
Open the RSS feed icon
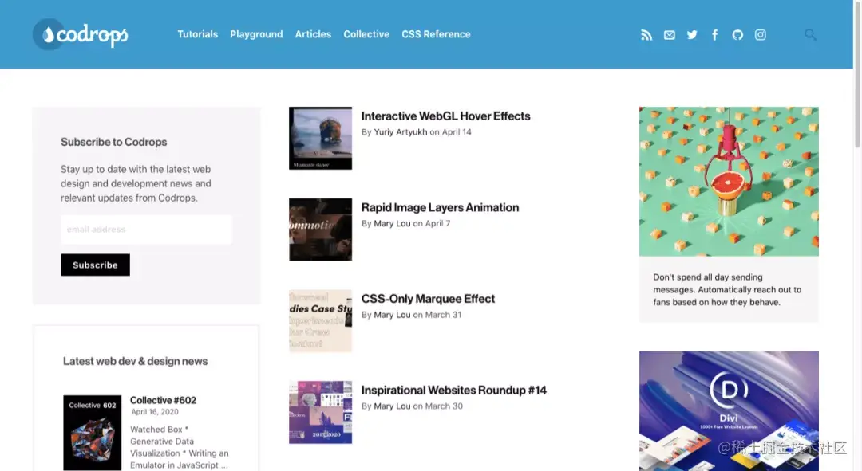tap(646, 35)
